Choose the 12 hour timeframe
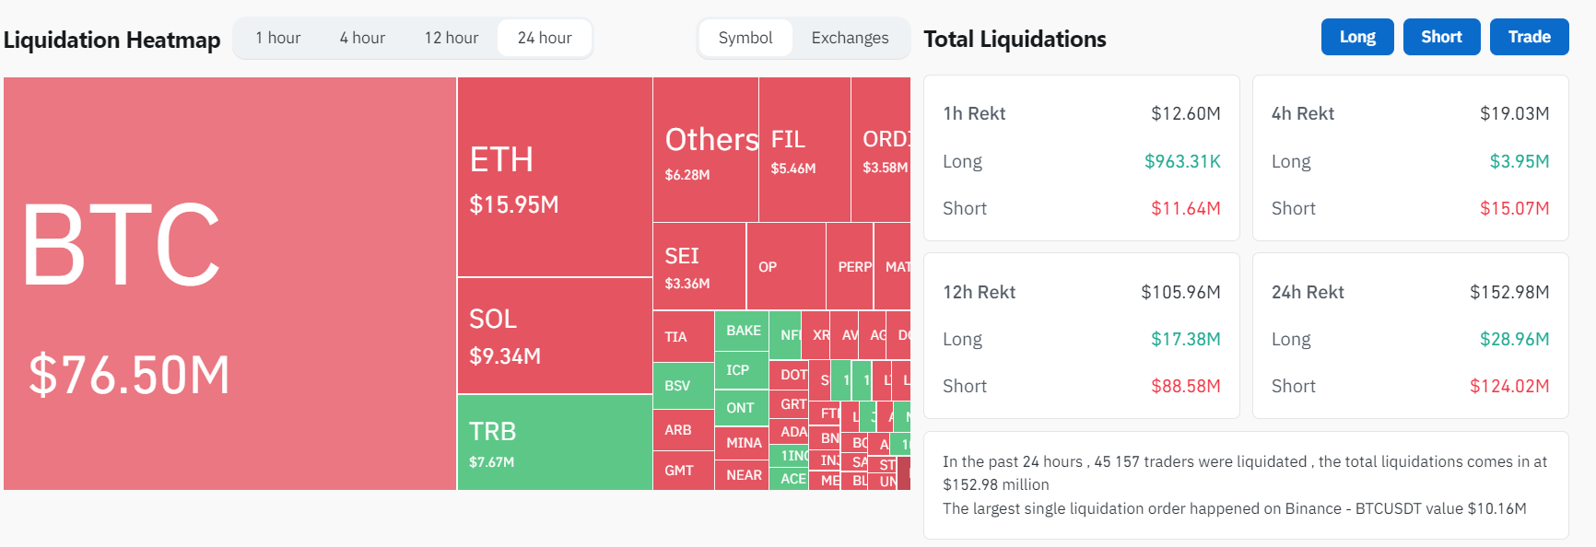Image resolution: width=1596 pixels, height=547 pixels. [452, 38]
